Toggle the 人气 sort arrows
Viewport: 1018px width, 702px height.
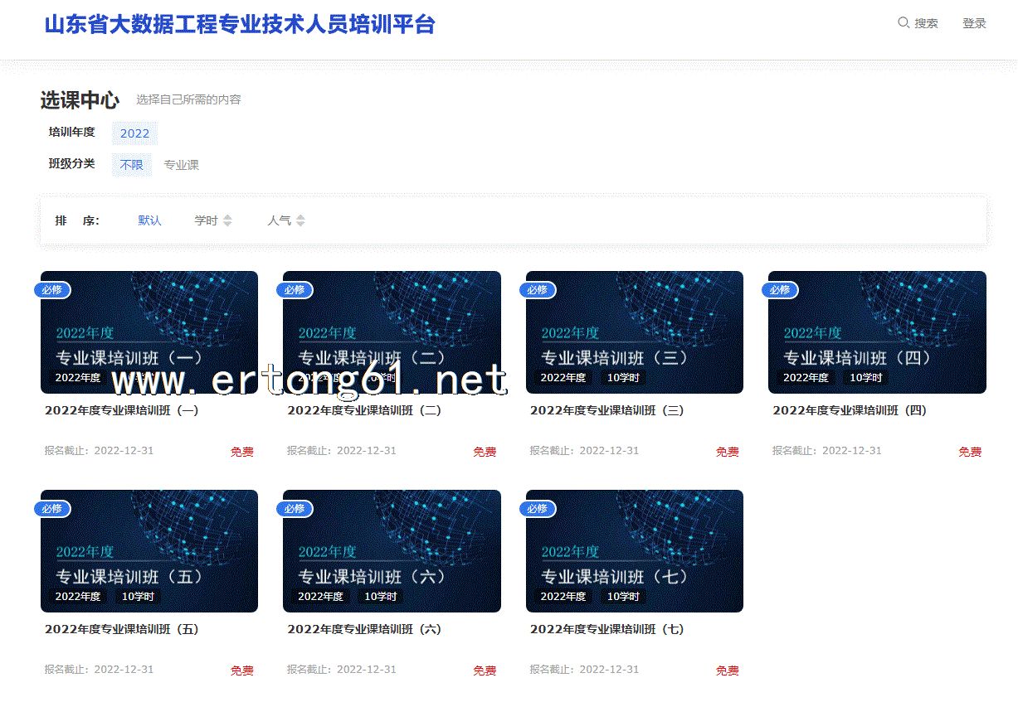pyautogui.click(x=300, y=220)
